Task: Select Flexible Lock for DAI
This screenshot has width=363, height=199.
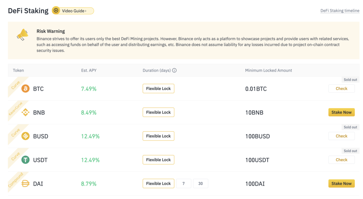Action: 158,183
